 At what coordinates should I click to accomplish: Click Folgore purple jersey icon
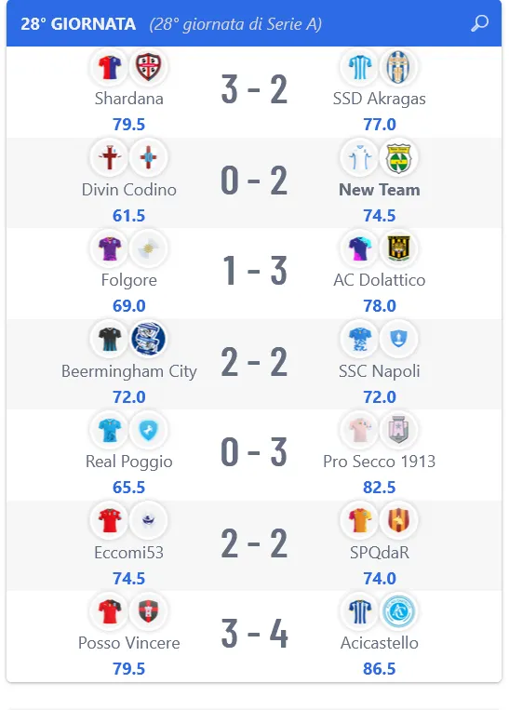point(110,248)
